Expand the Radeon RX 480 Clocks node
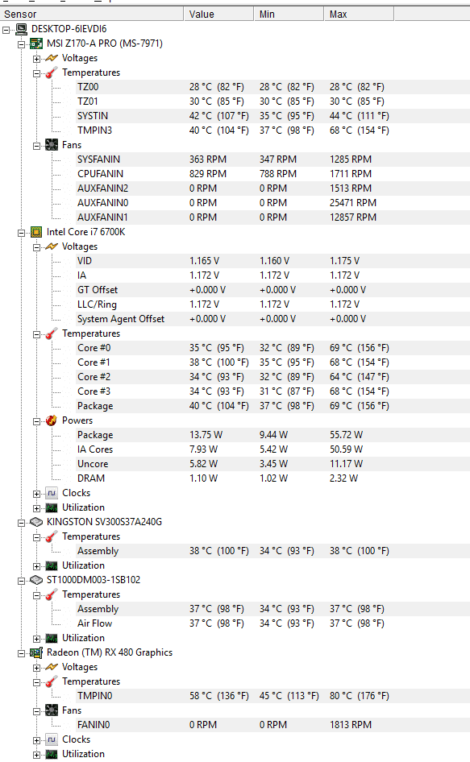 [x=36, y=740]
